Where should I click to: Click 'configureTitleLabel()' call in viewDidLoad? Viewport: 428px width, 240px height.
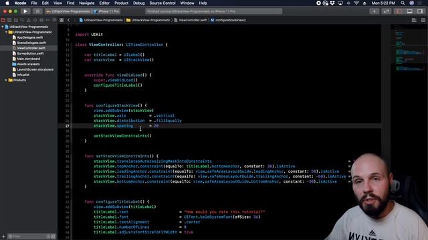pyautogui.click(x=118, y=85)
